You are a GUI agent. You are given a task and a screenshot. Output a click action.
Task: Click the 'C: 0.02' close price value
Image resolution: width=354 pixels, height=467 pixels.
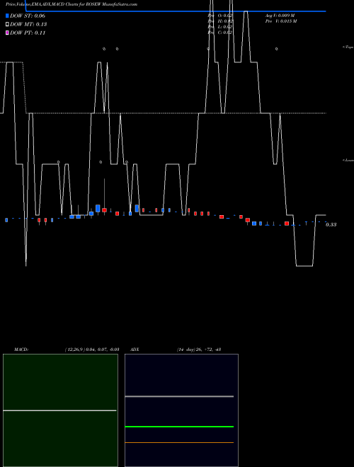(225, 33)
